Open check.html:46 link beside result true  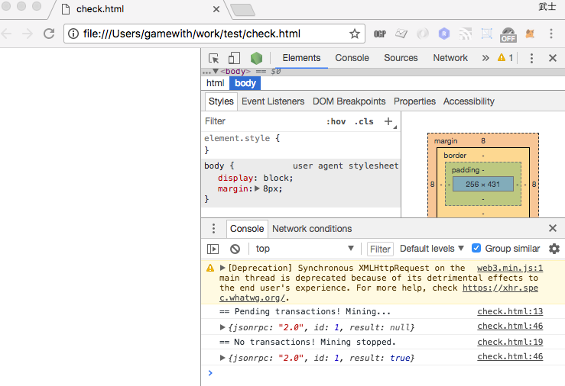(x=510, y=356)
